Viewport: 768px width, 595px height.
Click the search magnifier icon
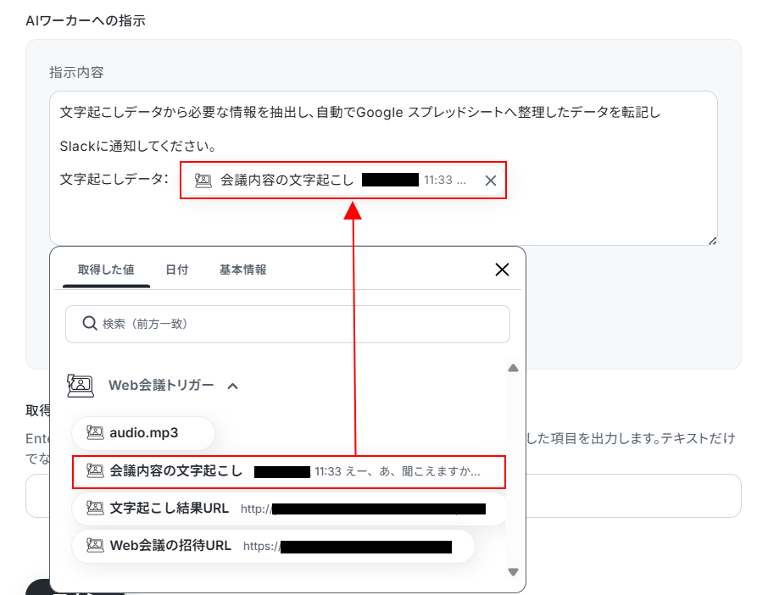(x=90, y=323)
